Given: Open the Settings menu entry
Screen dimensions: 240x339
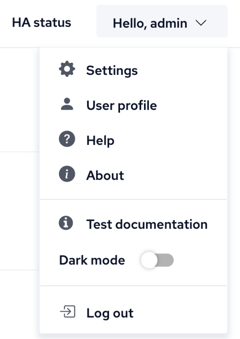Looking at the screenshot, I should point(112,70).
